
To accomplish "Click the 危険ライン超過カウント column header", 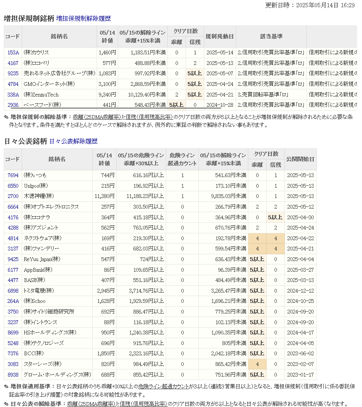I will click(x=182, y=159).
